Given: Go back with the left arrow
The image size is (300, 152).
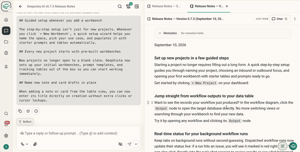Looking at the screenshot, I should pyautogui.click(x=20, y=6).
